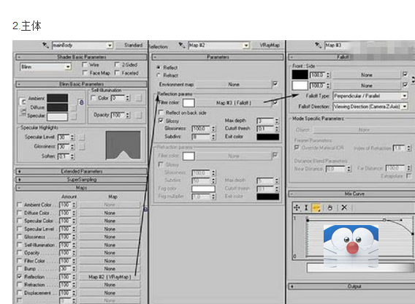Collapse Shader Basic Parameters rollout
The height and width of the screenshot is (304, 415).
coord(81,57)
